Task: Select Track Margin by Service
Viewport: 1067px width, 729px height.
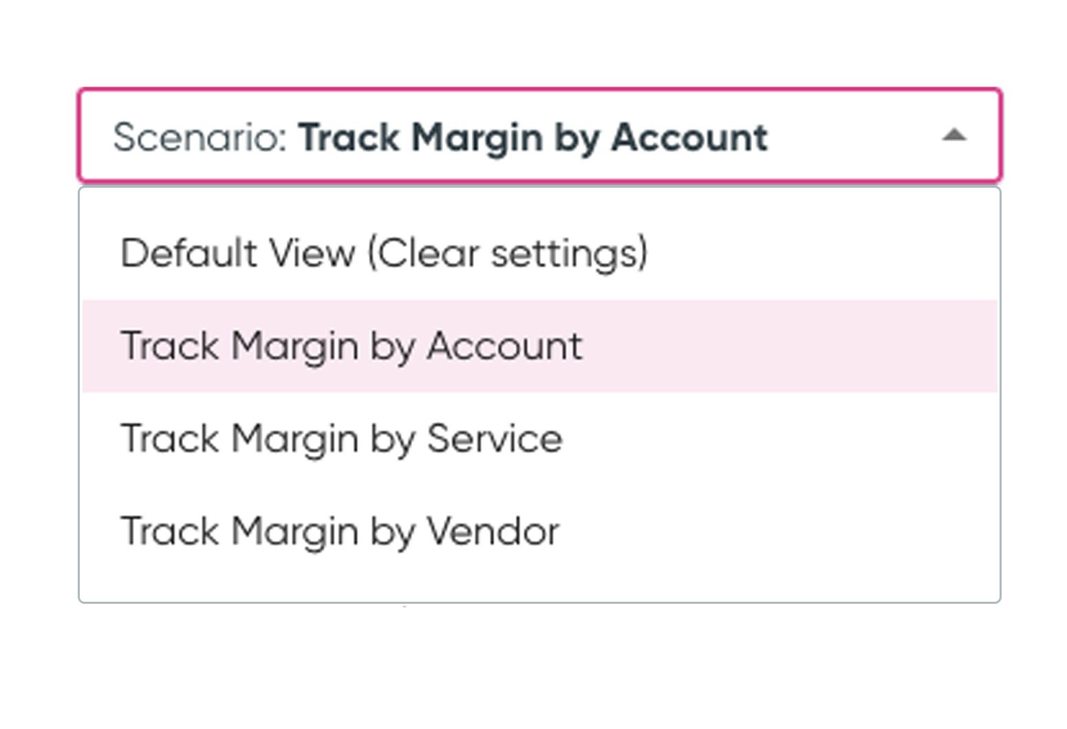Action: coord(341,439)
